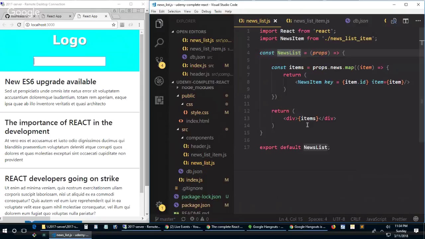Screen dimensions: 425x239
Task: Click the Task View icon on the taskbar
Action: tap(24, 231)
